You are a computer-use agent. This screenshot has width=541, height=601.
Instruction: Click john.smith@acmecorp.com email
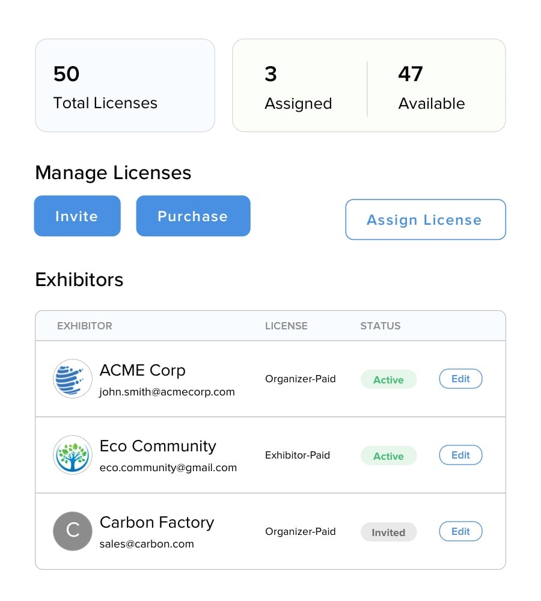167,392
